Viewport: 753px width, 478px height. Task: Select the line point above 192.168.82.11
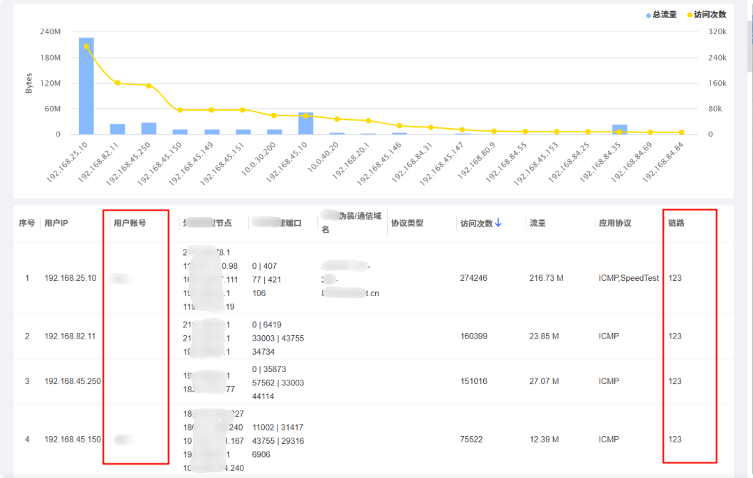tap(118, 83)
